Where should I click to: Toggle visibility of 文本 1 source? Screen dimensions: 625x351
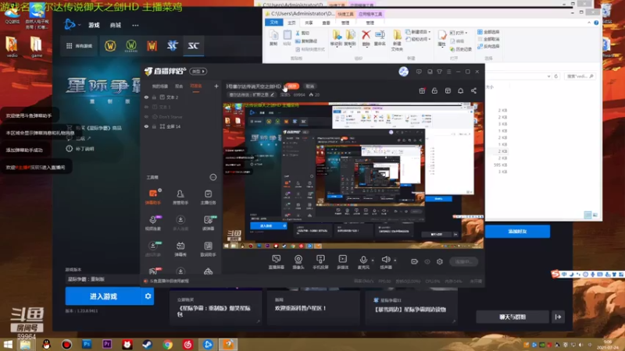click(146, 107)
